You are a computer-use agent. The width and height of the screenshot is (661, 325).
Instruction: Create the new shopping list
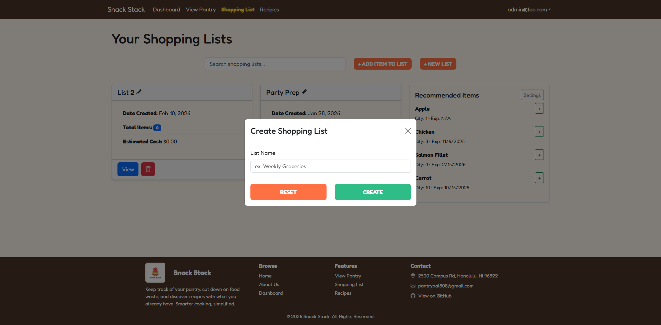[x=372, y=192]
